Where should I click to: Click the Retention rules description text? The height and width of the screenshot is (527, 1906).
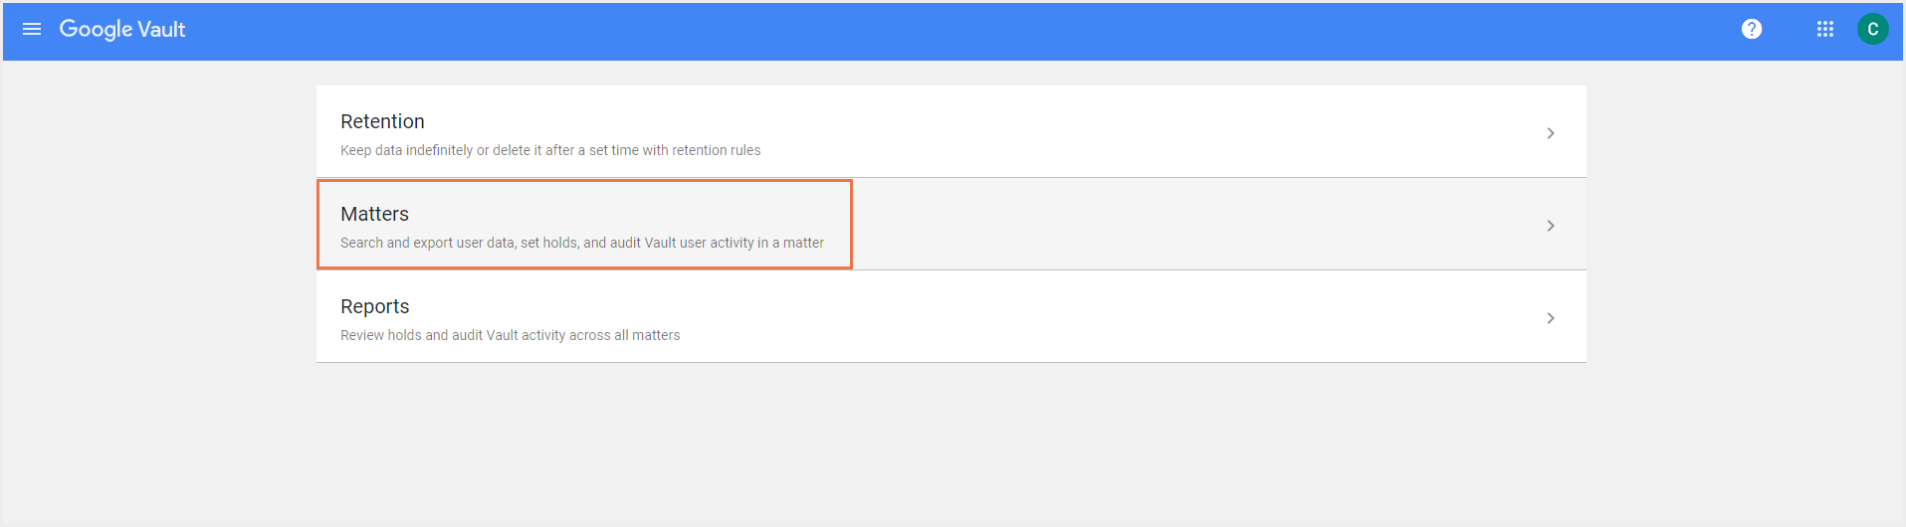[x=549, y=150]
